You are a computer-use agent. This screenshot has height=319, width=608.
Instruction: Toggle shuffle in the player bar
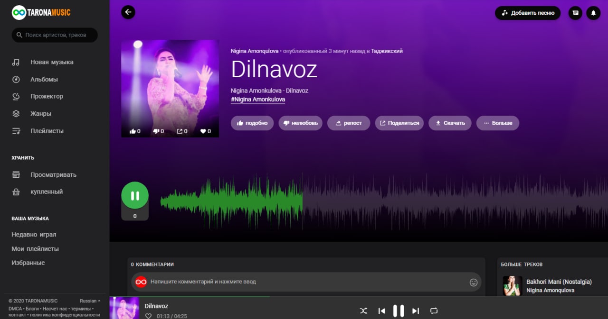[x=363, y=311]
